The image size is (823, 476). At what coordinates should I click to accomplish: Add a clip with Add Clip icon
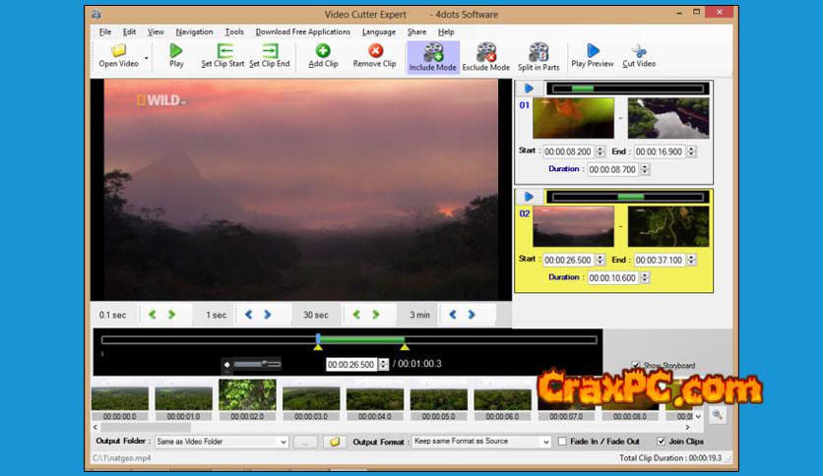click(323, 51)
